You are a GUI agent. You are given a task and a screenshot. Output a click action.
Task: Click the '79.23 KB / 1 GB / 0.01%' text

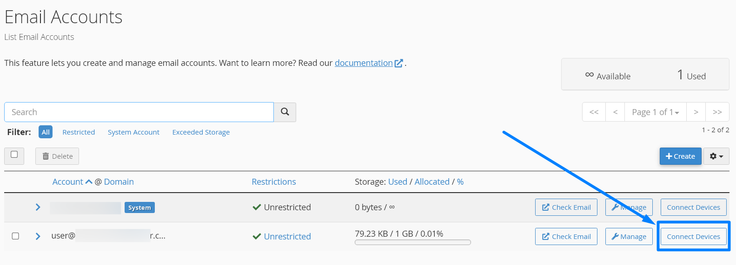[399, 234]
